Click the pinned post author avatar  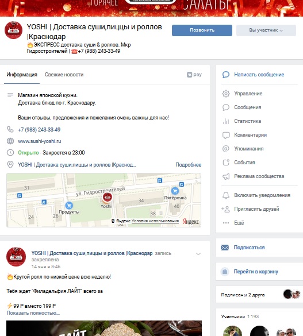[16, 257]
